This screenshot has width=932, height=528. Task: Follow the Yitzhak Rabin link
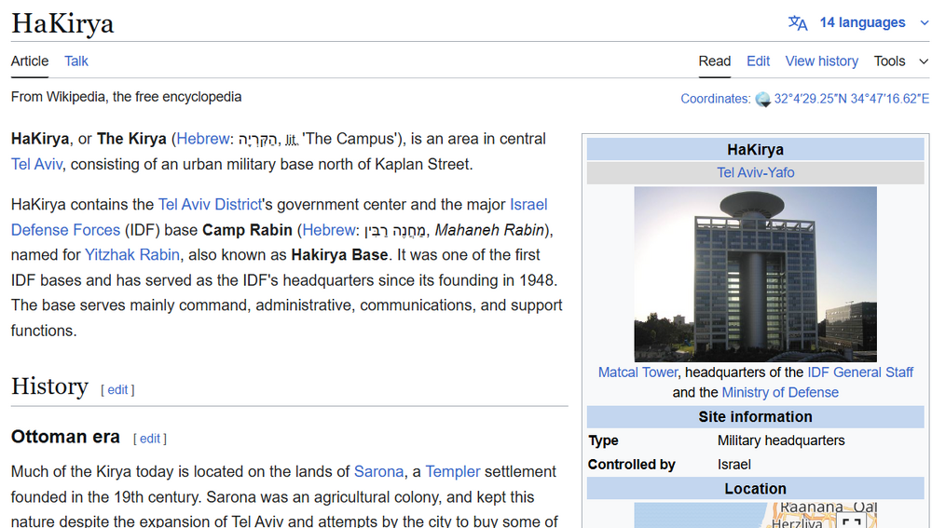pos(132,254)
